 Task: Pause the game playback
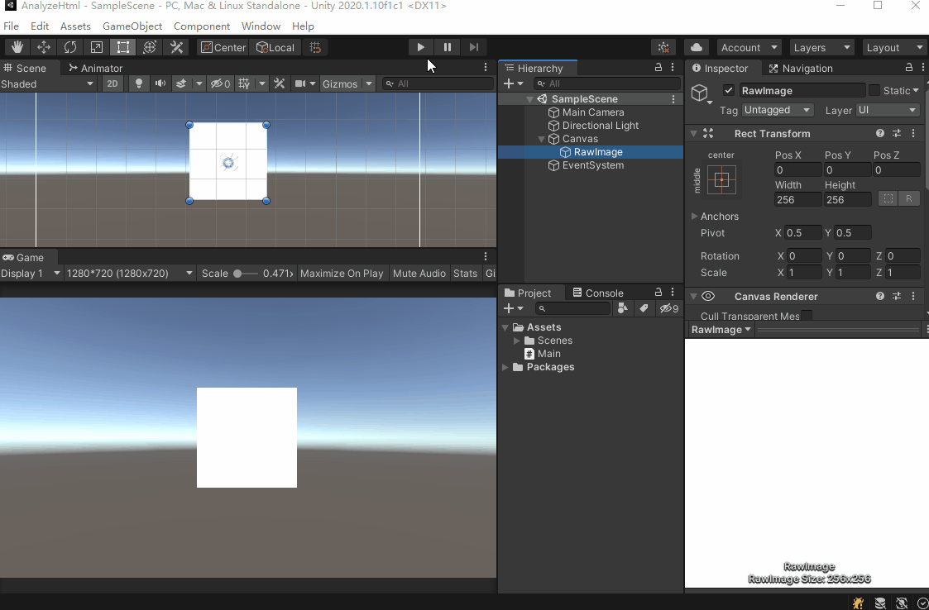pos(448,47)
